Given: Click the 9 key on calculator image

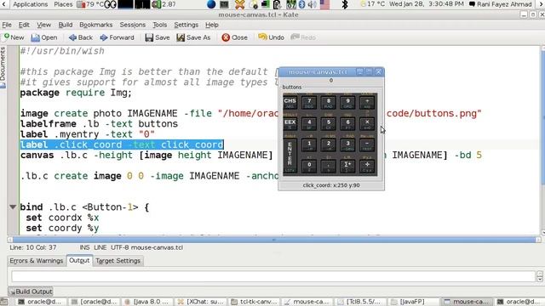Looking at the screenshot, I should 347,102.
